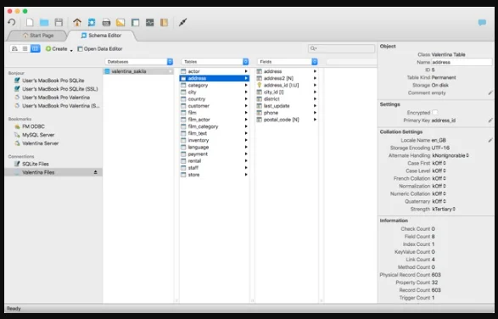
Task: Select Valentina Files connection
Action: (x=53, y=172)
